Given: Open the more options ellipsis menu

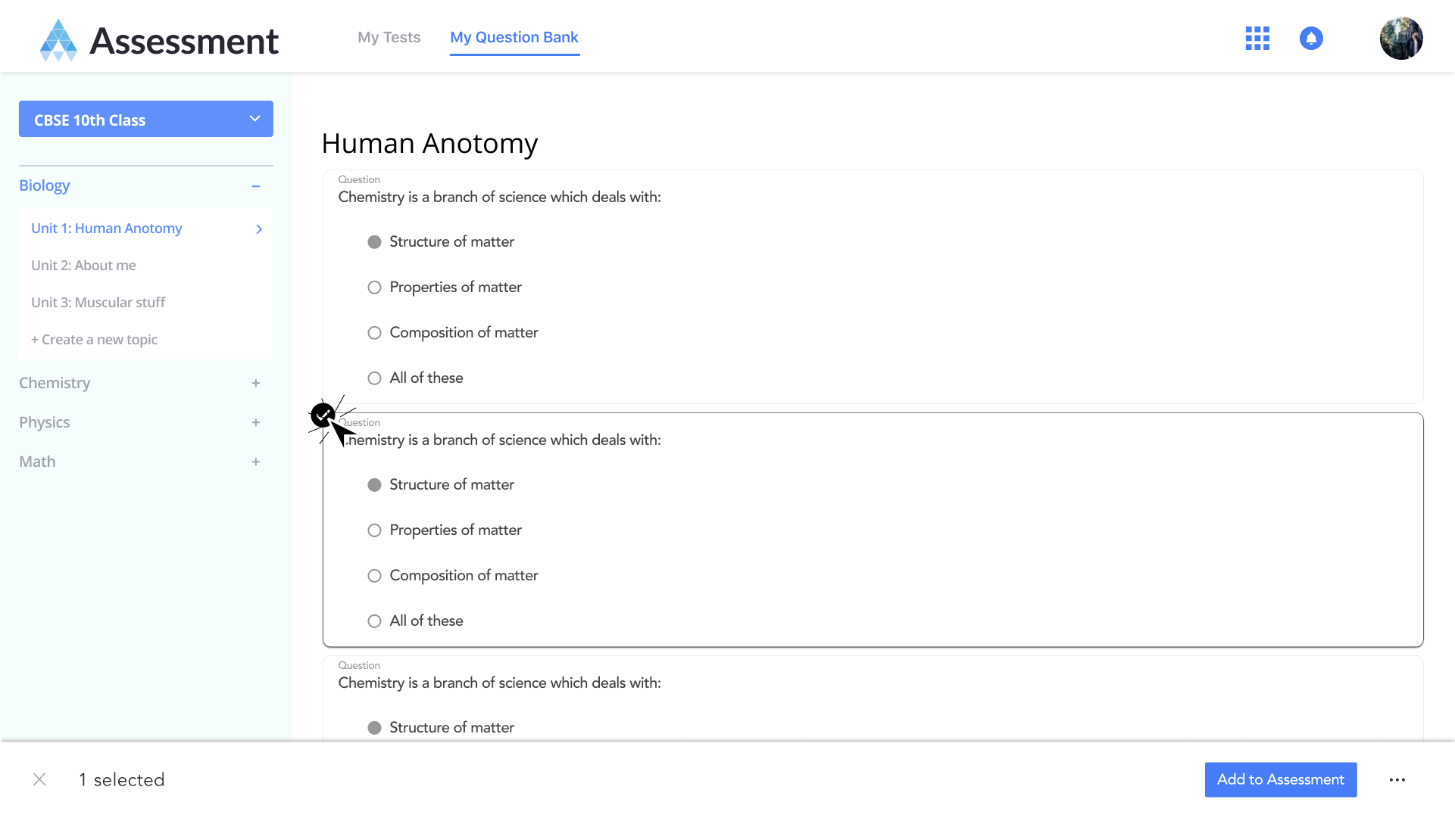Looking at the screenshot, I should (1397, 779).
